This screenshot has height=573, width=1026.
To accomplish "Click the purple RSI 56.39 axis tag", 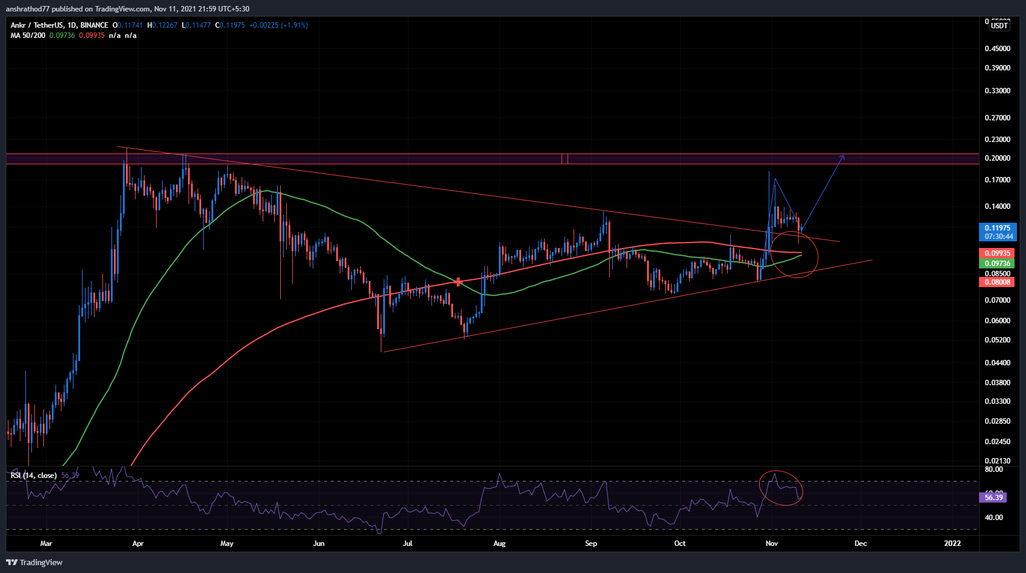I will coord(993,497).
